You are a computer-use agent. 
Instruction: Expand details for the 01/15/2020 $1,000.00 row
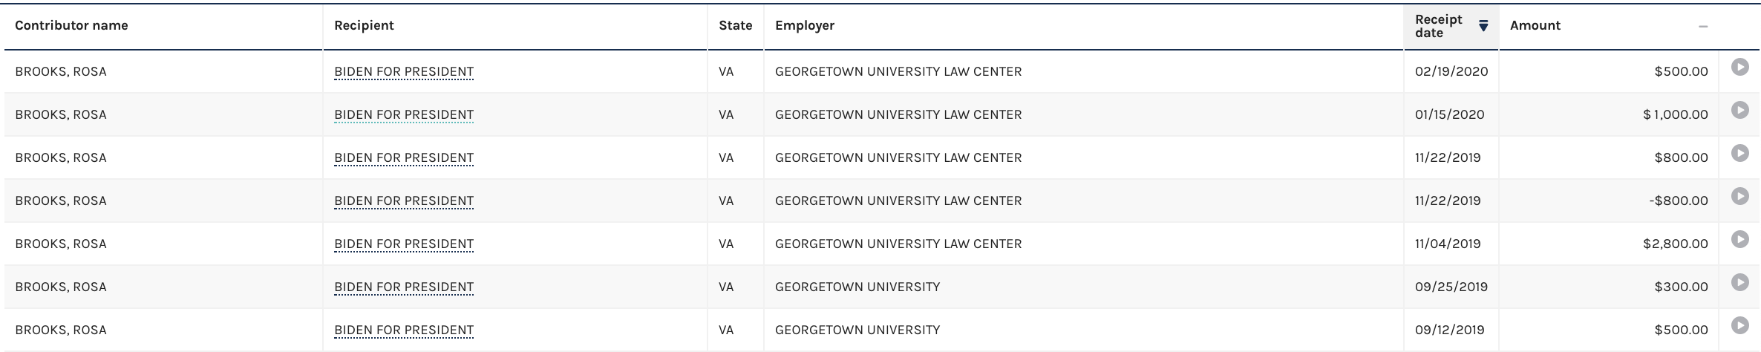1739,110
